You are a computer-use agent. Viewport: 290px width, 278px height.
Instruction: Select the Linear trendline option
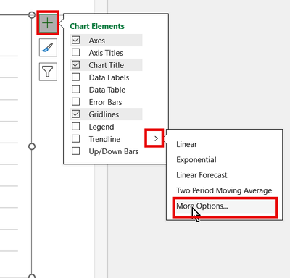coord(186,144)
